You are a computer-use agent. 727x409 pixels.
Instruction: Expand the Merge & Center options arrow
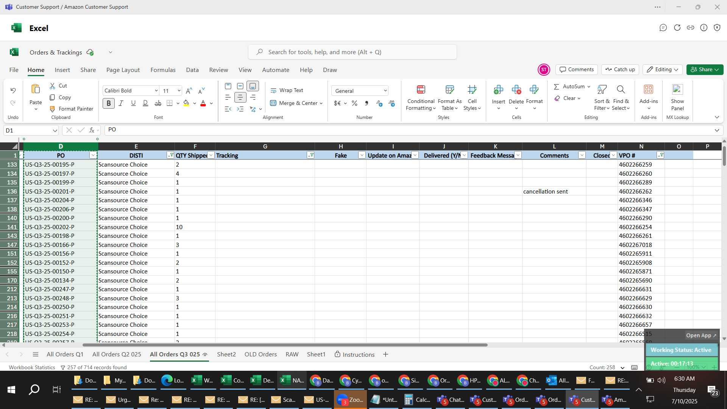321,103
